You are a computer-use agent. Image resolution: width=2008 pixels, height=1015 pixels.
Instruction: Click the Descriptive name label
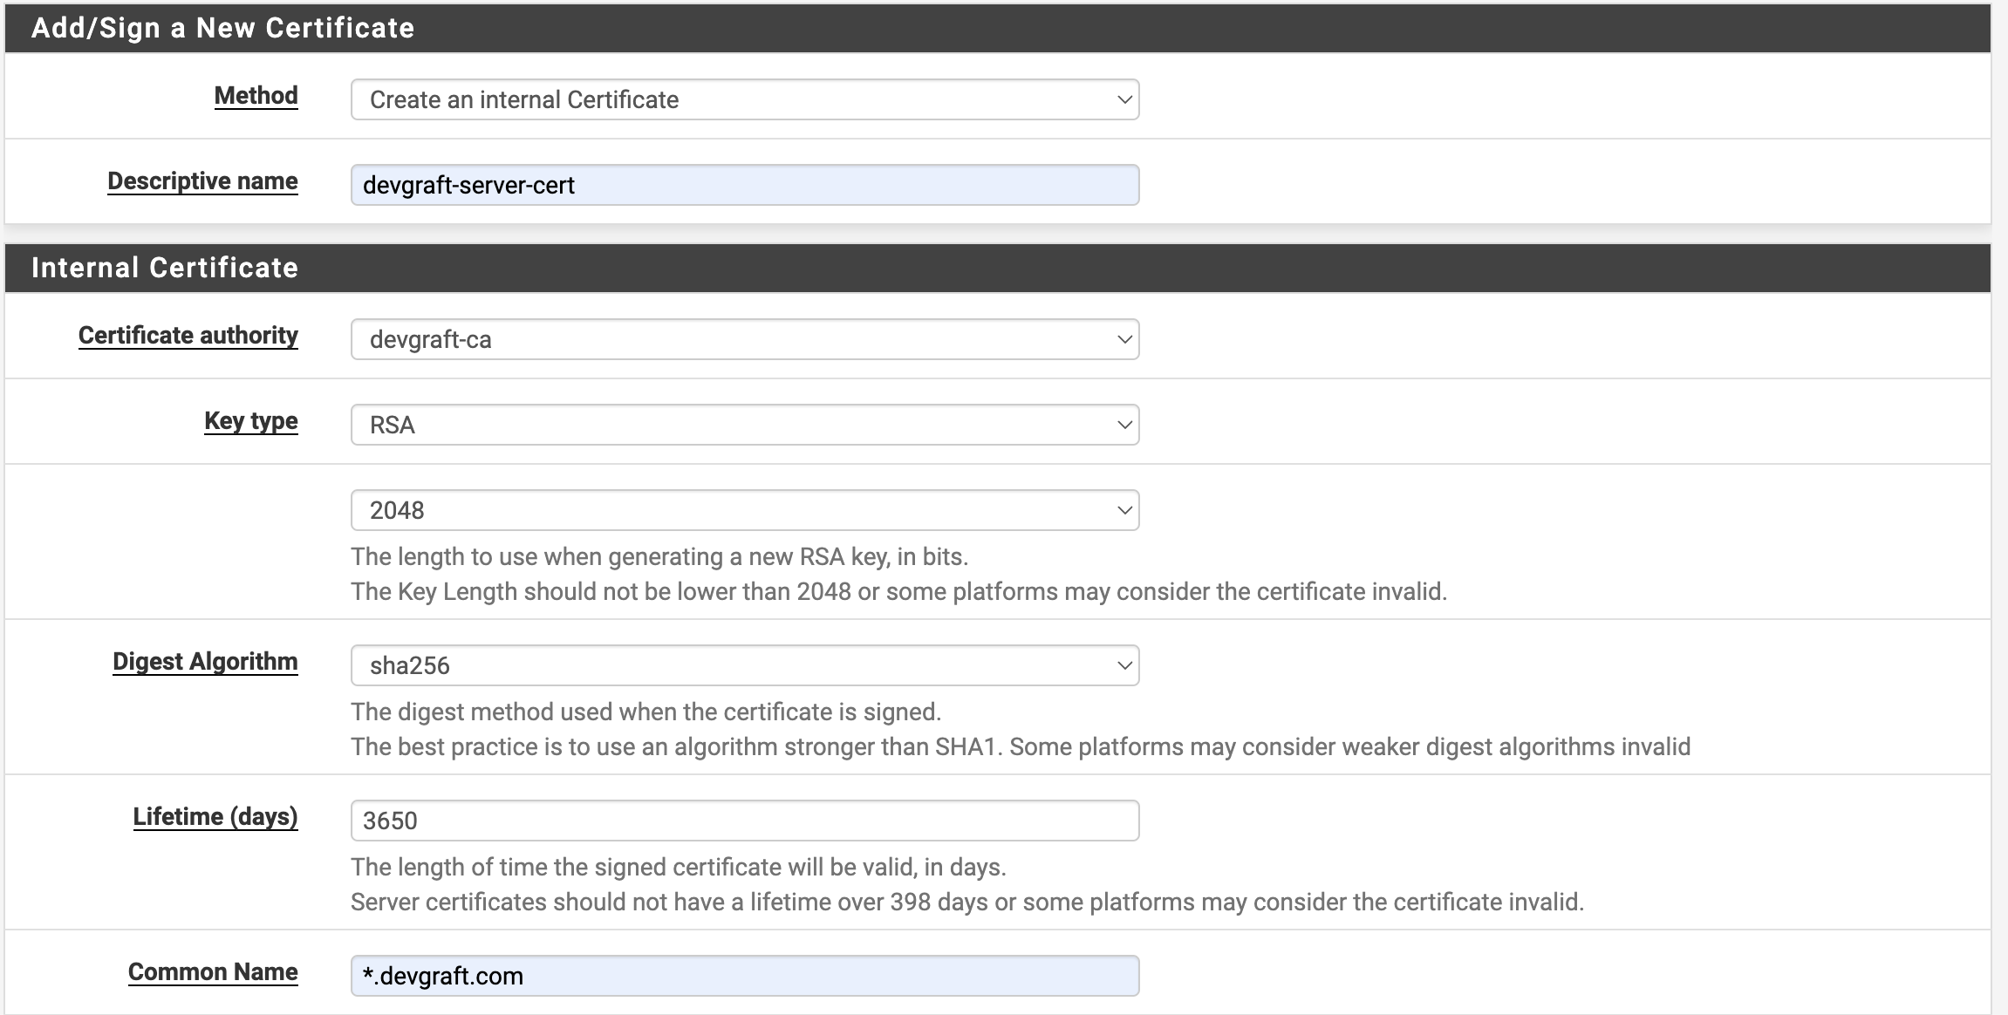click(x=202, y=181)
